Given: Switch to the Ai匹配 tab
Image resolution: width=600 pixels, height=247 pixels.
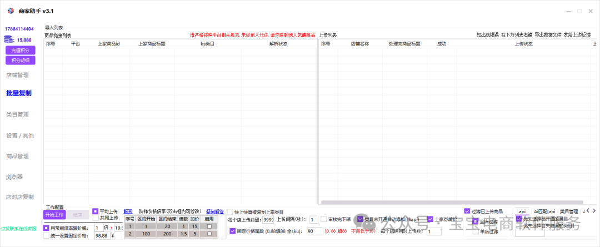Looking at the screenshot, I should click(x=544, y=211).
